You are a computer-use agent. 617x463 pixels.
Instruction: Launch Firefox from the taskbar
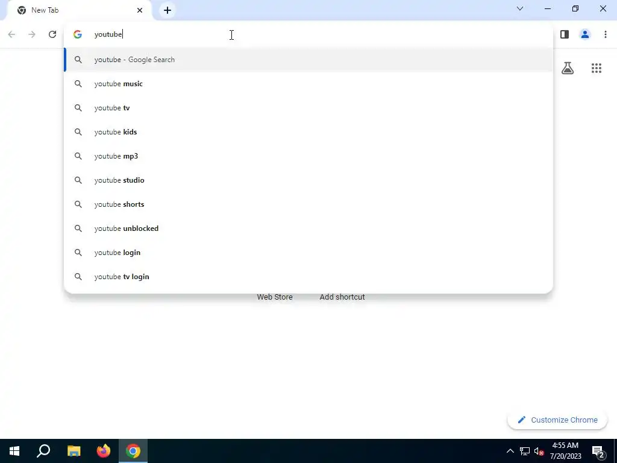(104, 451)
